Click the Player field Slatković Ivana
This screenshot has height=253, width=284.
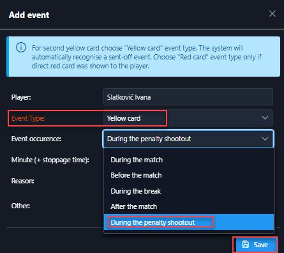[x=188, y=97]
